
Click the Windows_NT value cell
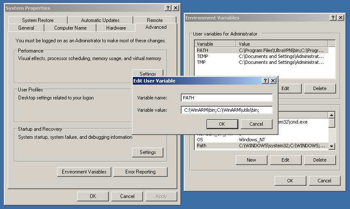[x=252, y=140]
